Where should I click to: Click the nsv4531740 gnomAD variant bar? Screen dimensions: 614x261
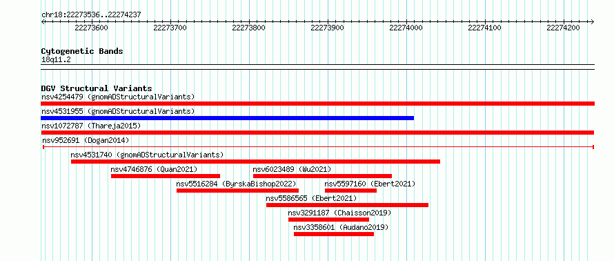255,162
